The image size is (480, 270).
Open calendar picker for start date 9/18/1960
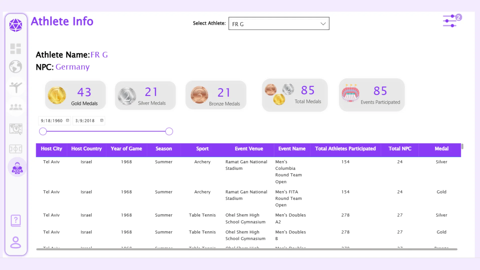67,120
